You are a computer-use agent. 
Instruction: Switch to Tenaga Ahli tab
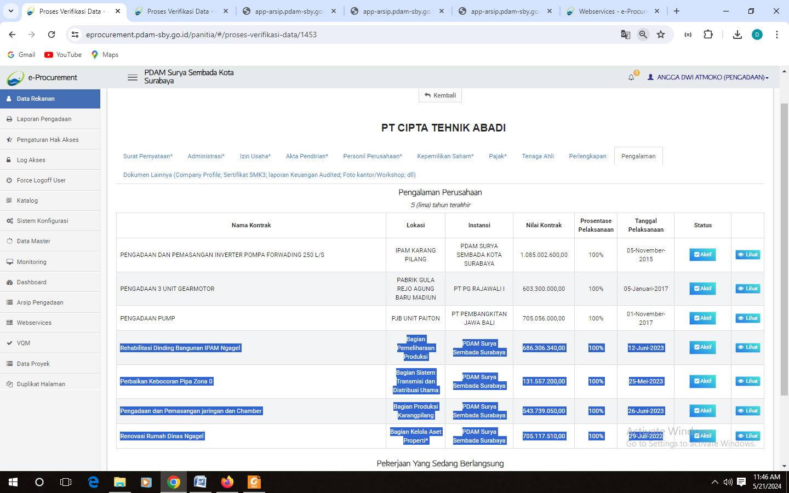tap(538, 156)
